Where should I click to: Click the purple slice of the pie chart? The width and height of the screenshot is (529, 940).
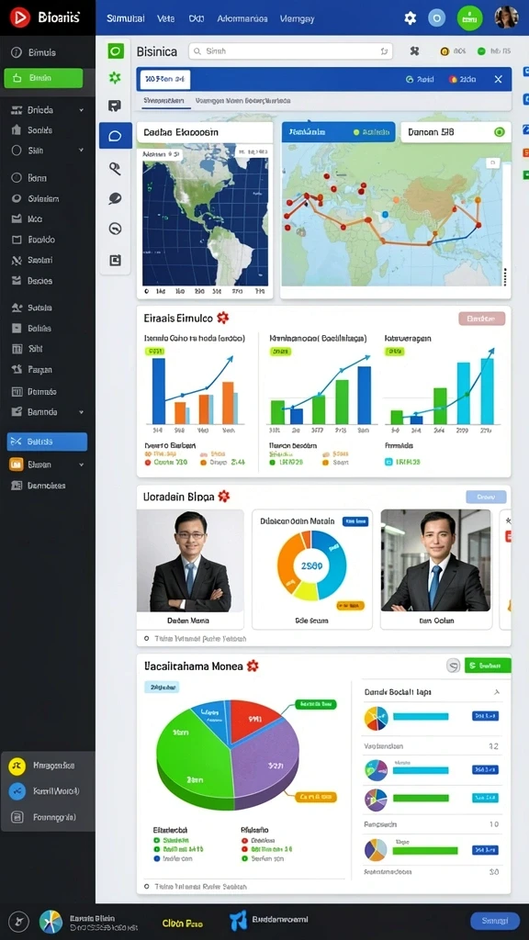coord(264,761)
